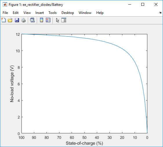Dock the figure using the corner arrow
Image resolution: width=163 pixels, height=147 pixels.
click(x=160, y=13)
